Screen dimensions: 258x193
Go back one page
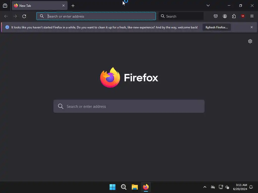[6, 16]
